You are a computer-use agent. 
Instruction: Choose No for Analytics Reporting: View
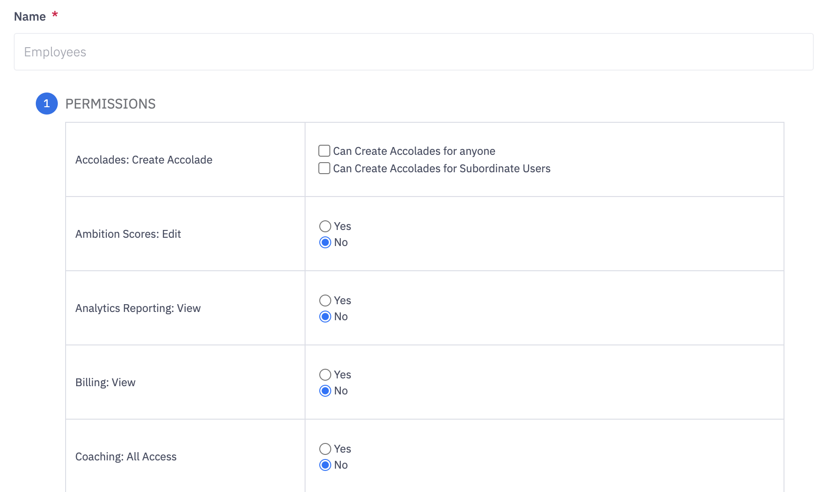(x=325, y=317)
